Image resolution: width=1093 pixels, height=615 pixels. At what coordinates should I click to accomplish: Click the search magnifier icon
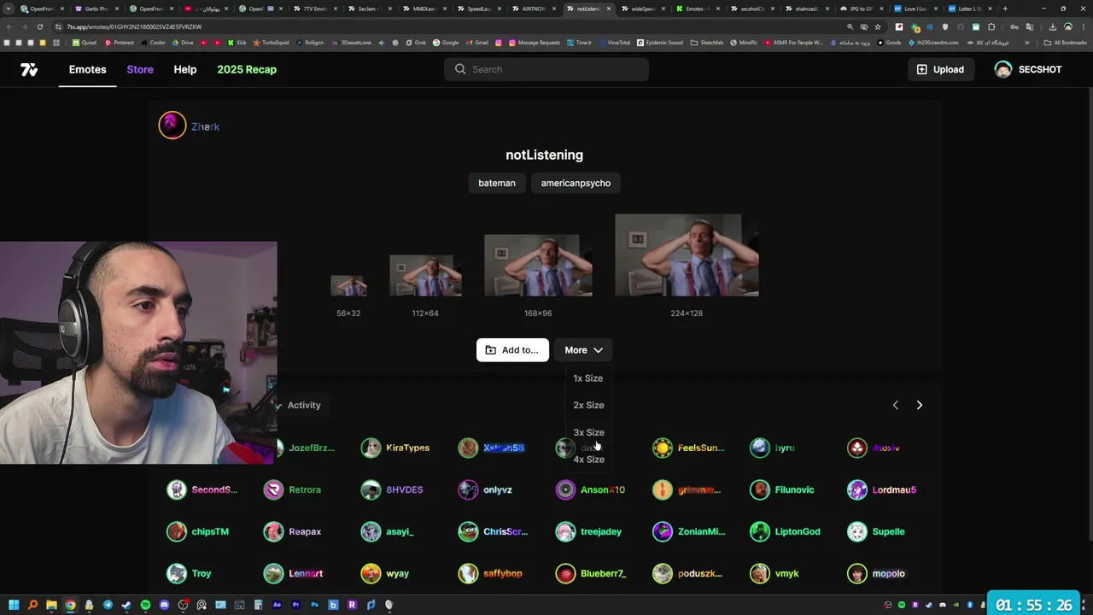(460, 69)
